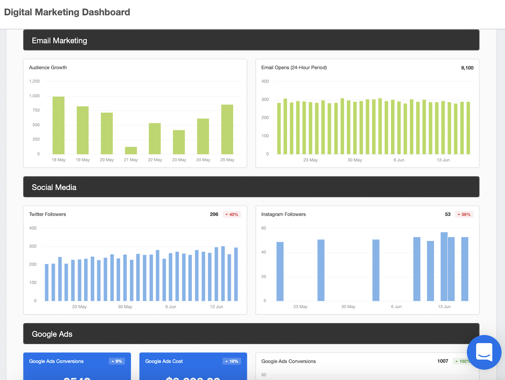This screenshot has height=380, width=505.
Task: Click the first Instagram Followers bar
Action: 280,271
